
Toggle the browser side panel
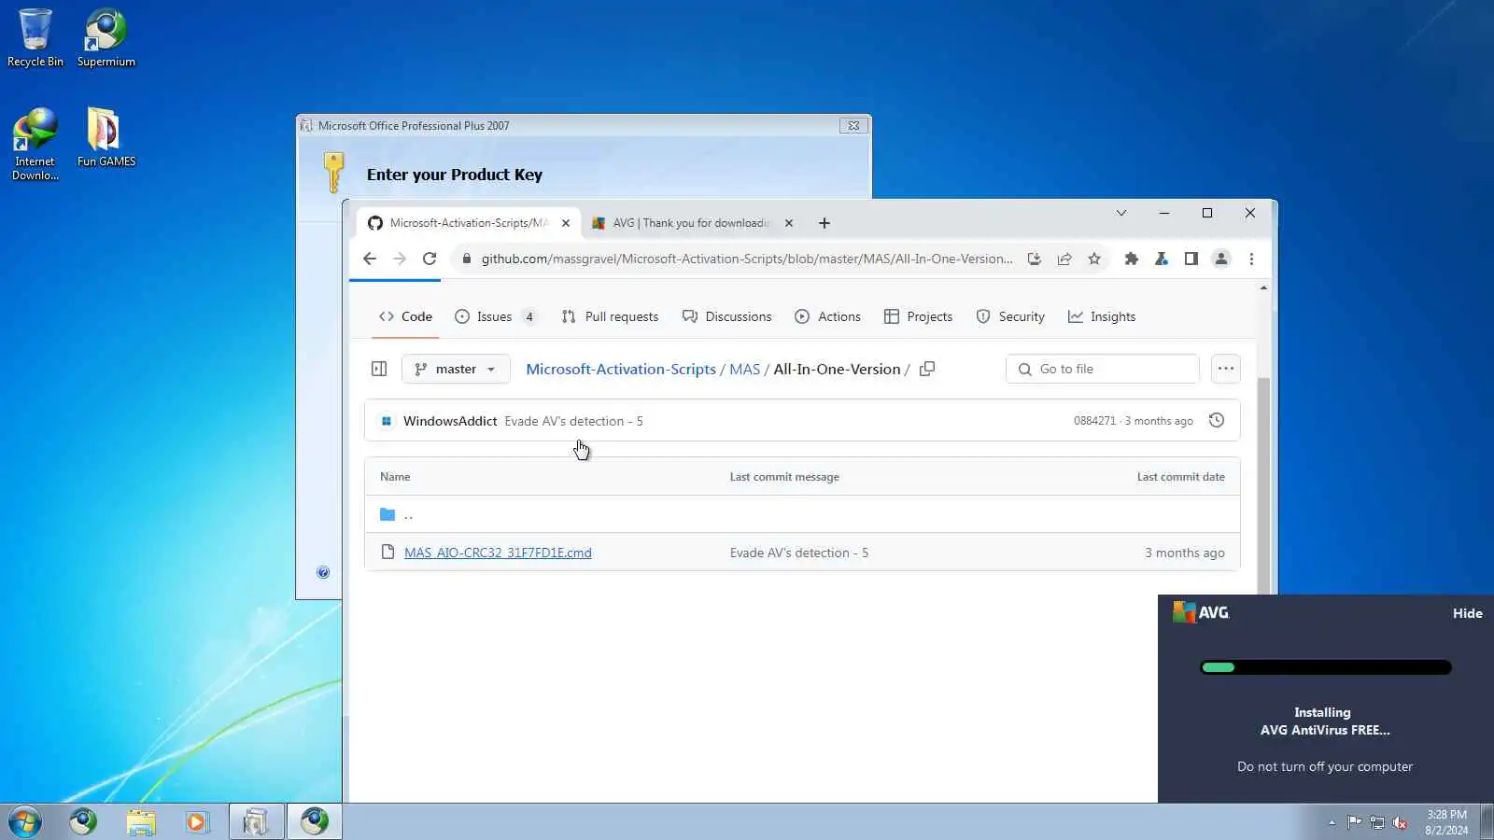coord(1191,259)
